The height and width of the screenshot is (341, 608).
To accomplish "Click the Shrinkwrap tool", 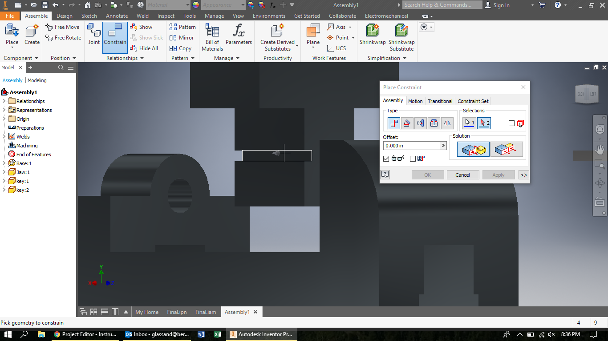I will pyautogui.click(x=373, y=35).
